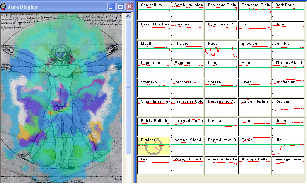
Task: Select the Lower Abdomen graph cell
Action: tap(188, 127)
